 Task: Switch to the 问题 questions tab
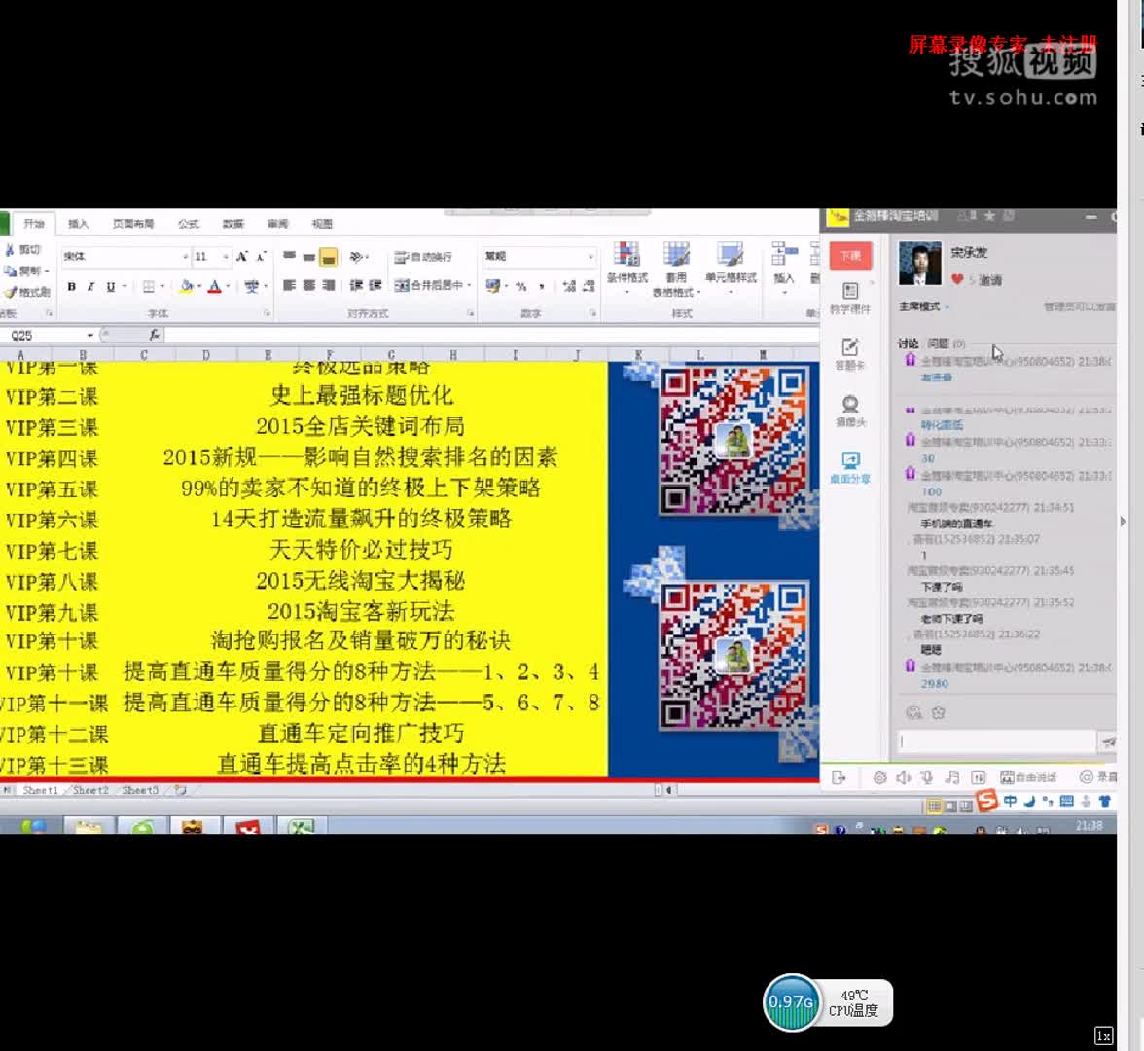pyautogui.click(x=946, y=343)
